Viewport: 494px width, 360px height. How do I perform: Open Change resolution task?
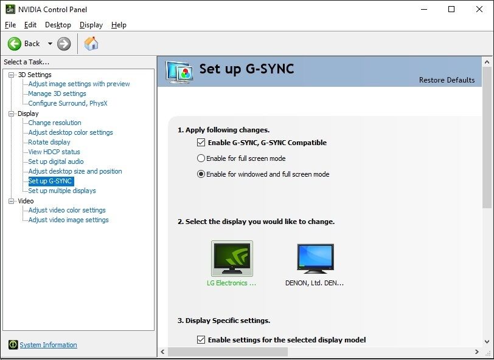(x=55, y=123)
